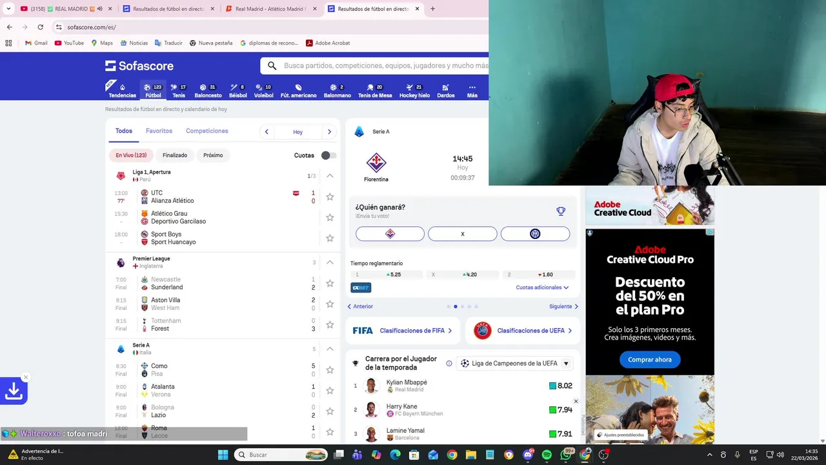This screenshot has width=826, height=465.
Task: Open the Adobe Acrobat bookmark
Action: point(328,43)
